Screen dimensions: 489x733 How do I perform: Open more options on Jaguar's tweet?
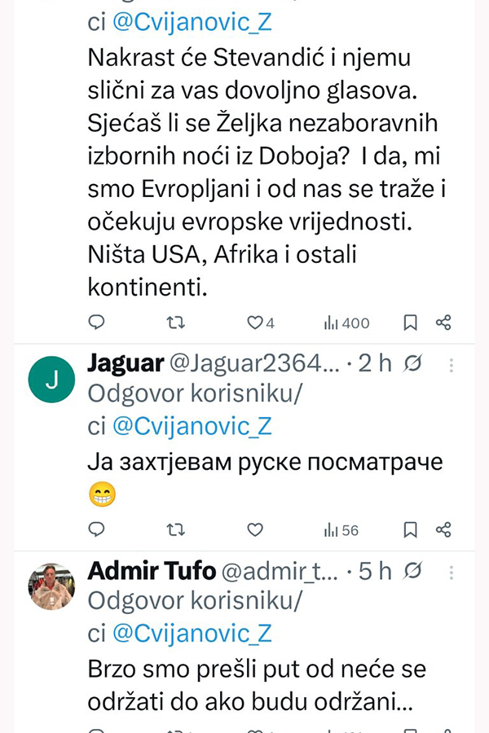452,365
